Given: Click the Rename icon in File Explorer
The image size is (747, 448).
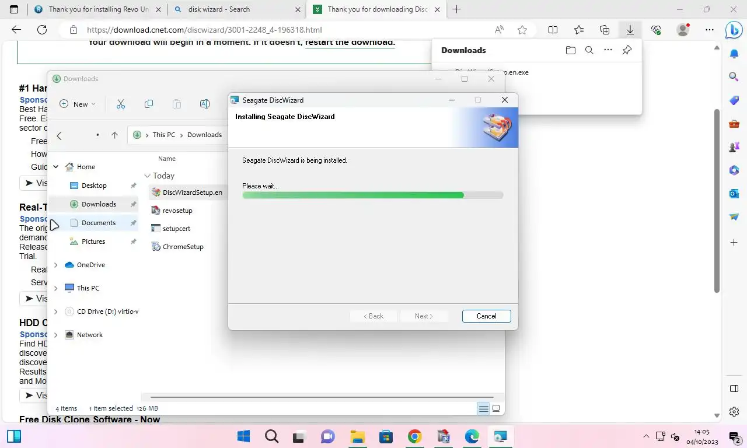Looking at the screenshot, I should tap(205, 104).
